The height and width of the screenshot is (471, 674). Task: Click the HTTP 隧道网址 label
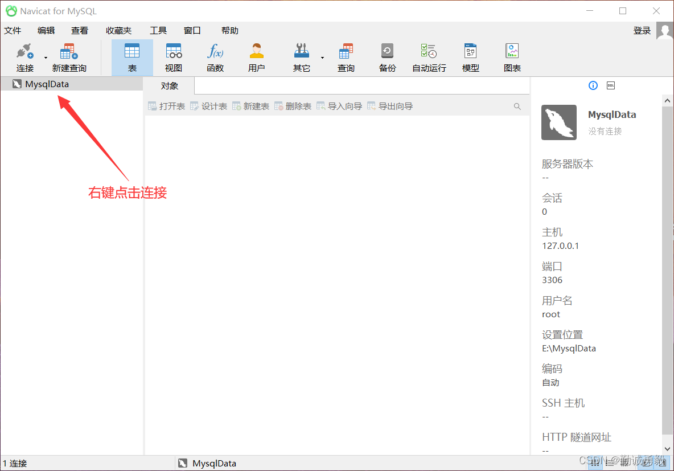pos(577,437)
